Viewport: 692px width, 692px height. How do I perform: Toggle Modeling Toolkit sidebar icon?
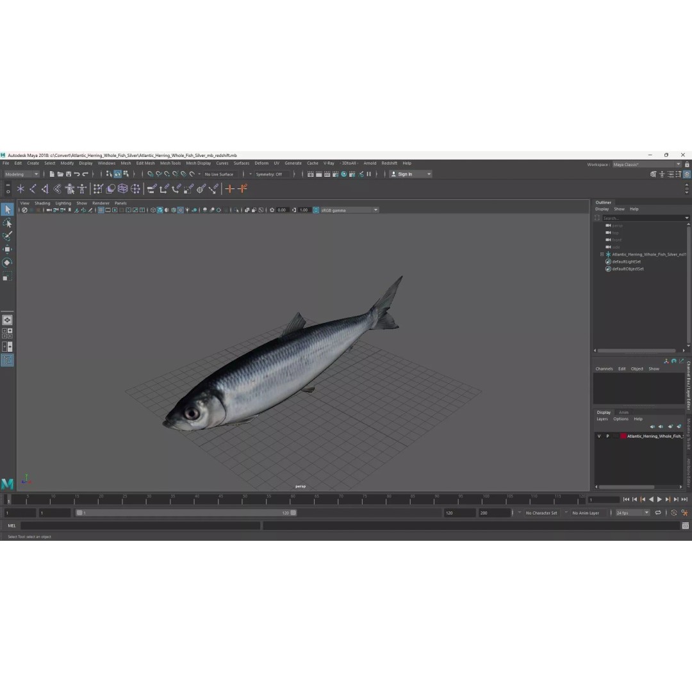point(653,174)
